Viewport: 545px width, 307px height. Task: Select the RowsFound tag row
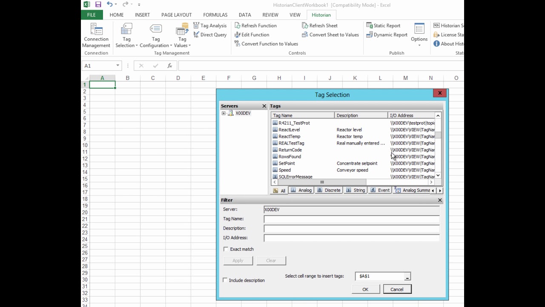tap(353, 156)
